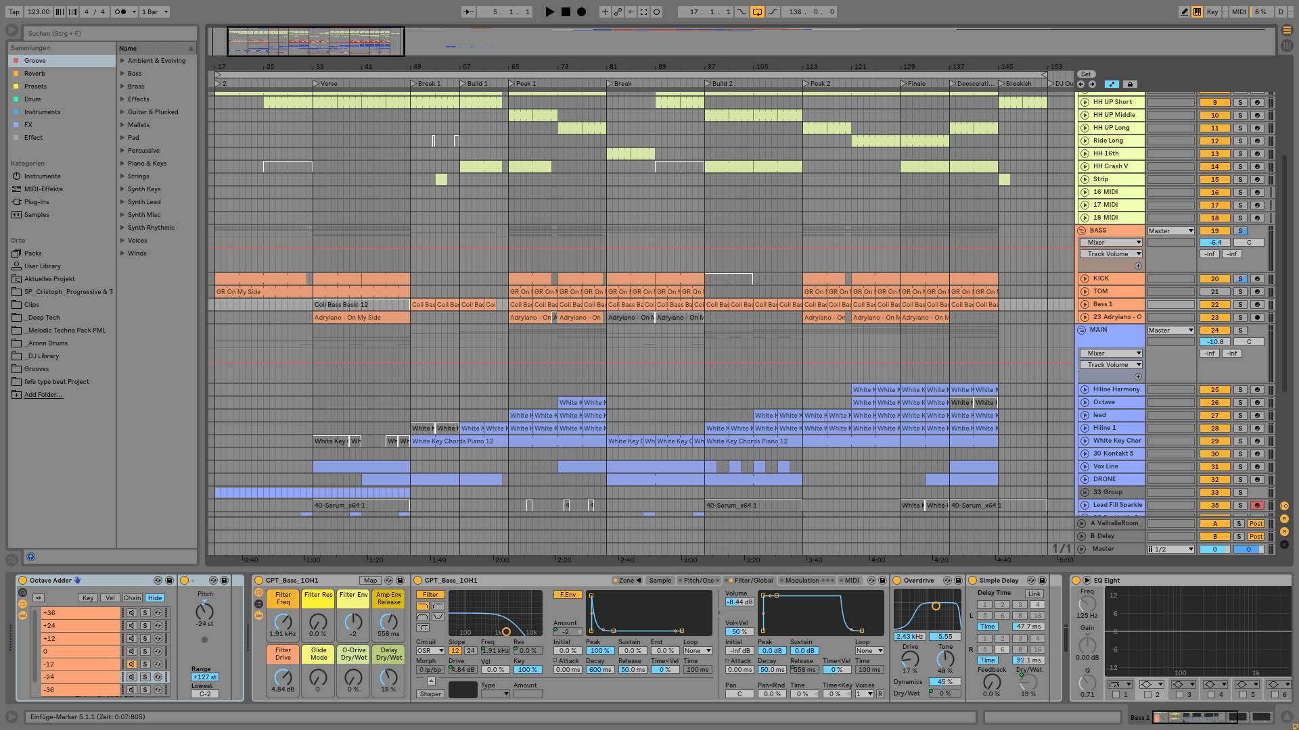This screenshot has height=730, width=1299.
Task: Click the Capture MIDI icon
Action: [643, 11]
